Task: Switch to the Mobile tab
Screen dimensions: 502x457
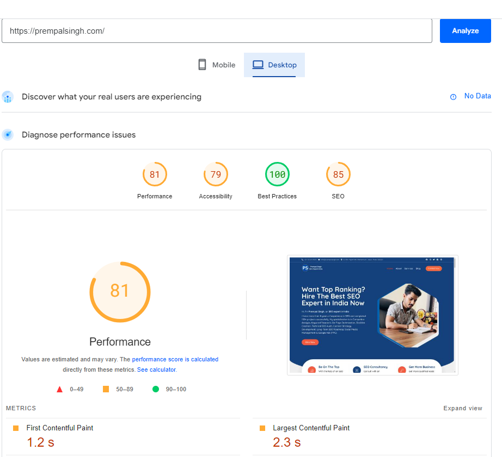Action: pos(217,65)
